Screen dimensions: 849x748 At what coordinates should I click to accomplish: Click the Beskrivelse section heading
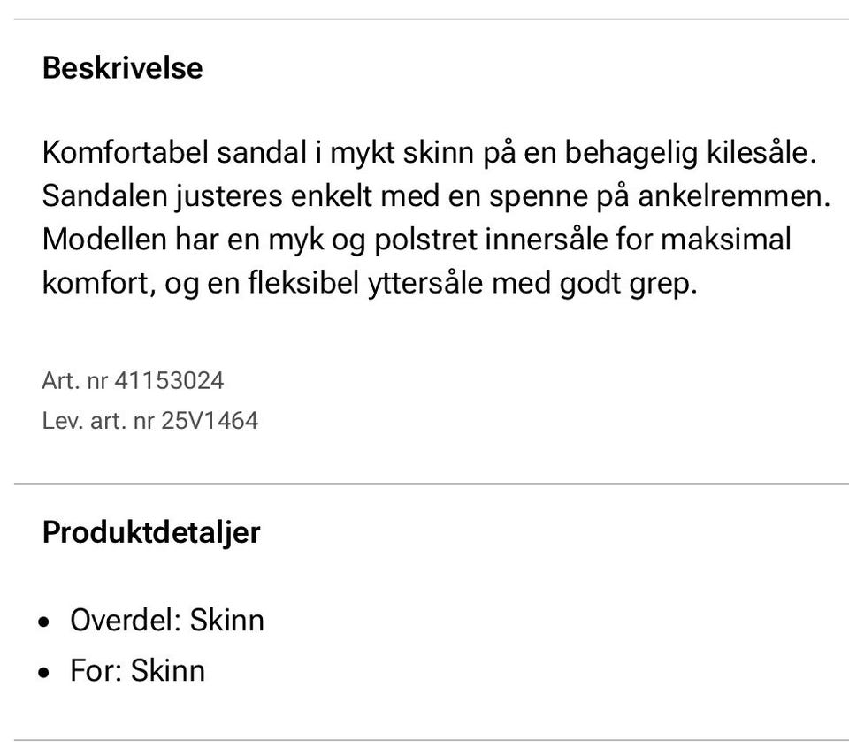[122, 68]
